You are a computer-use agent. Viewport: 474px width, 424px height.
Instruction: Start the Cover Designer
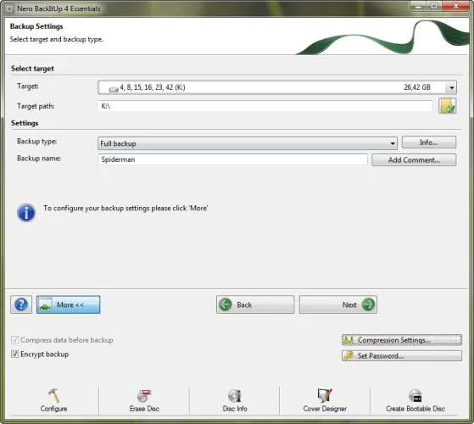click(x=325, y=400)
